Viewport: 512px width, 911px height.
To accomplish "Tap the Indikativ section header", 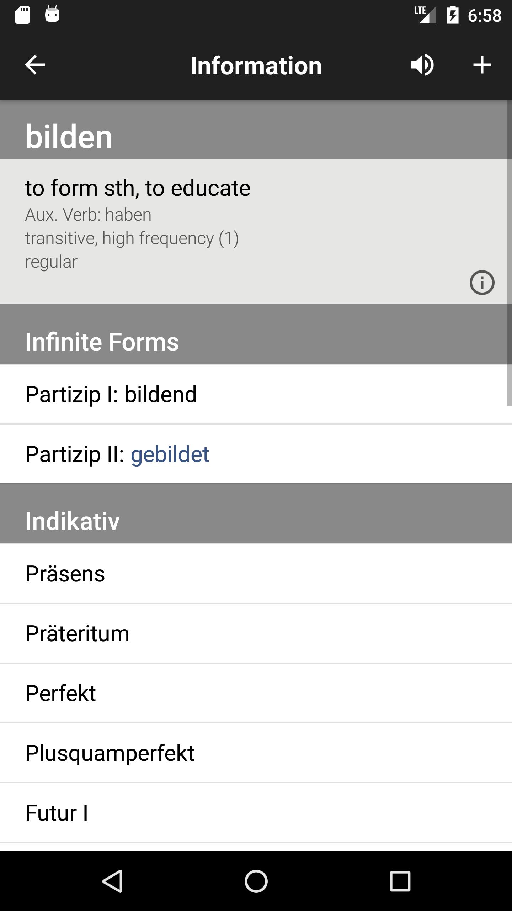I will [x=256, y=514].
